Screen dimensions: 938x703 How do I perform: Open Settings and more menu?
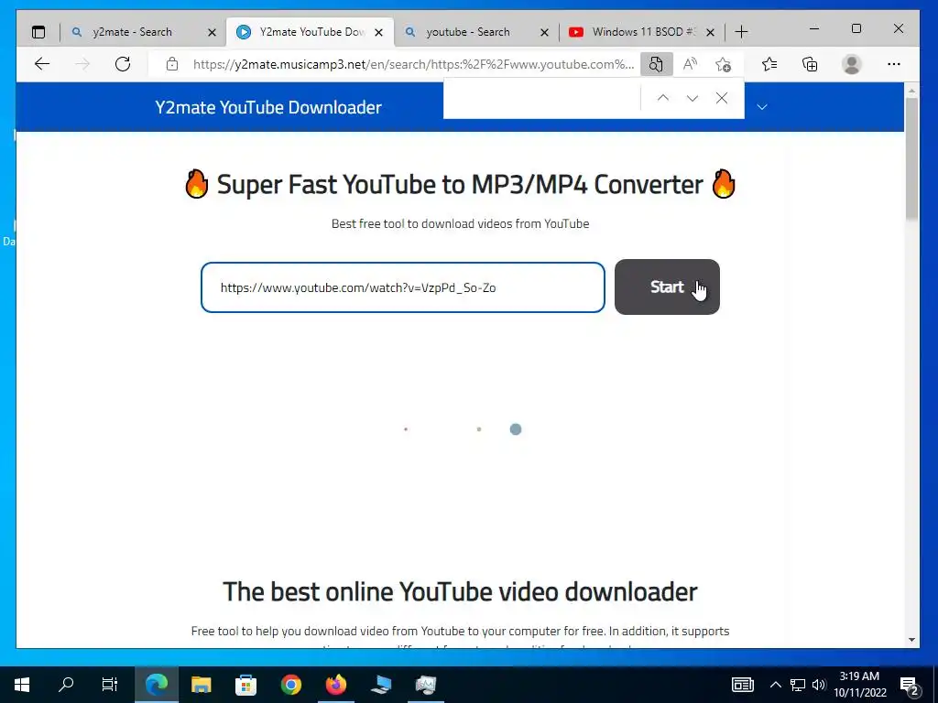click(894, 64)
